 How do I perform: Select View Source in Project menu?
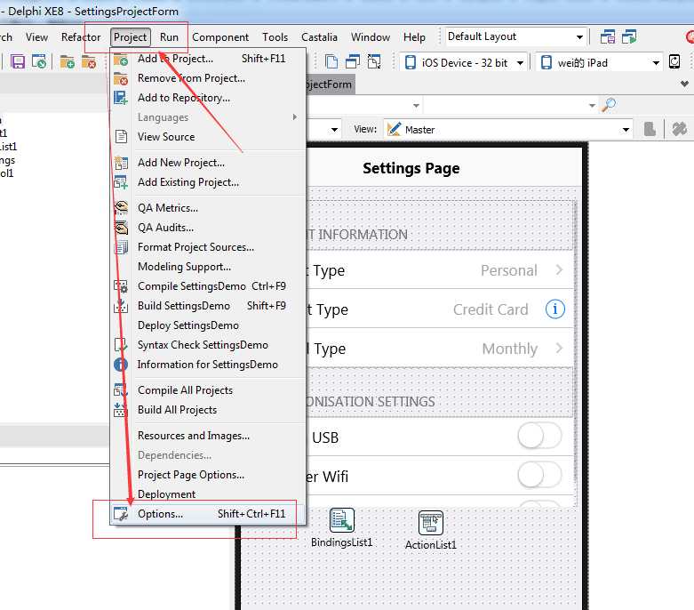[x=208, y=136]
